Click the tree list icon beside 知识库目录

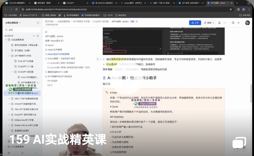tap(38, 36)
